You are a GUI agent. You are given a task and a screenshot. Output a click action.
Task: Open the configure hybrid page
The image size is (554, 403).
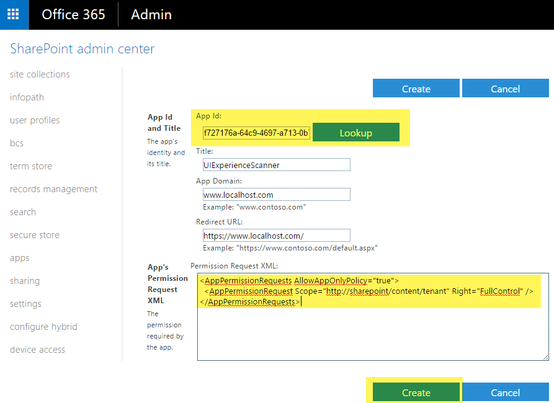[x=43, y=326]
